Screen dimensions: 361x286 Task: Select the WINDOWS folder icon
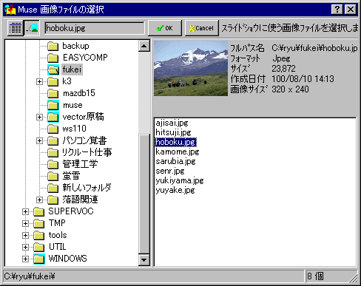[39, 259]
